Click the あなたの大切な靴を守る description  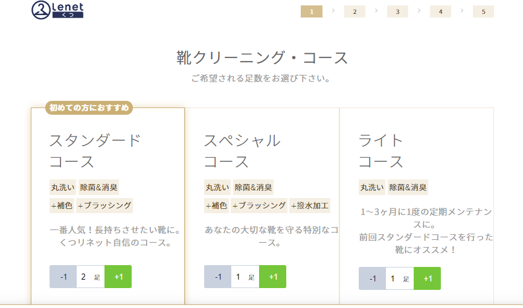click(x=272, y=236)
